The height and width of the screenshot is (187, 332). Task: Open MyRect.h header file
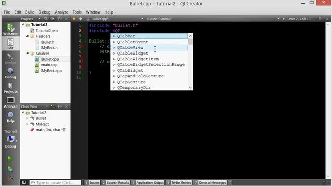(49, 48)
